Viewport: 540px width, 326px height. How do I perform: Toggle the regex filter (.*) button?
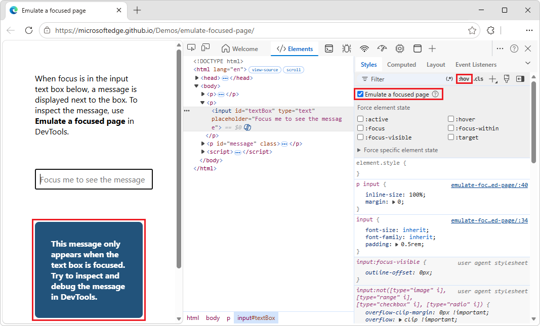coord(449,79)
